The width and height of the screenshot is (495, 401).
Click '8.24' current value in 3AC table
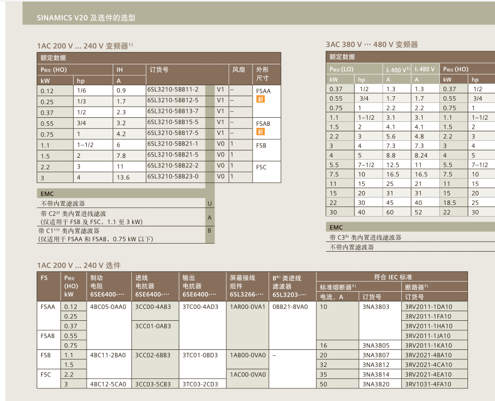421,155
